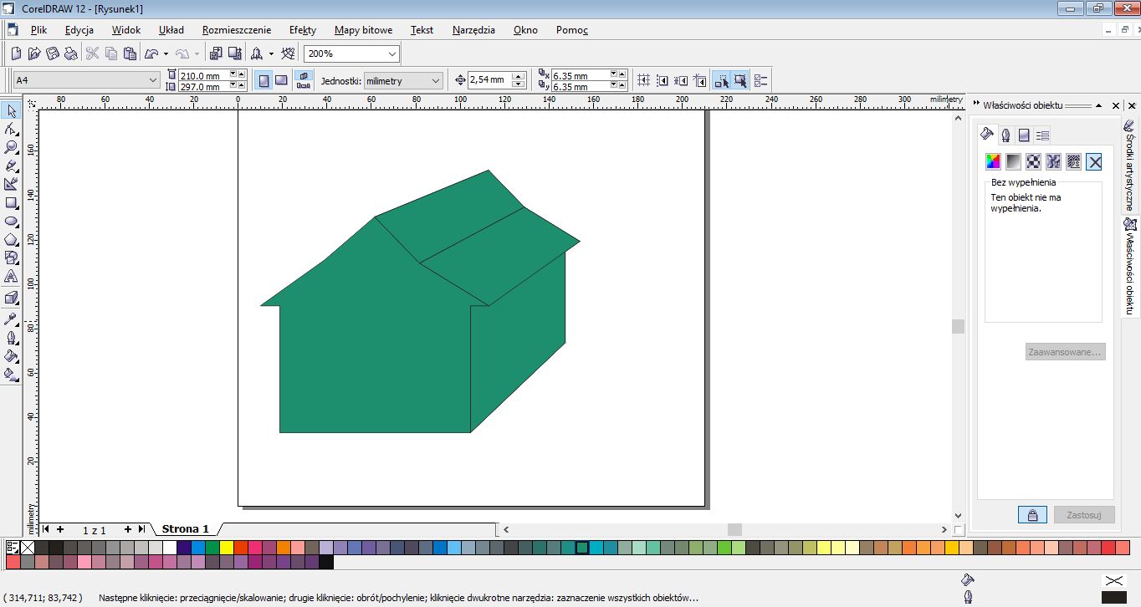Expand the A4 paper size dropdown
The height and width of the screenshot is (607, 1141).
152,80
